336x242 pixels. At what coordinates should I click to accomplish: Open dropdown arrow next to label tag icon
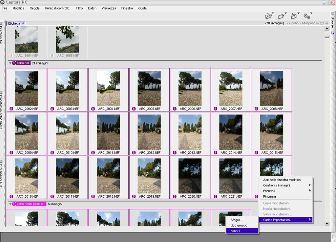point(286,13)
